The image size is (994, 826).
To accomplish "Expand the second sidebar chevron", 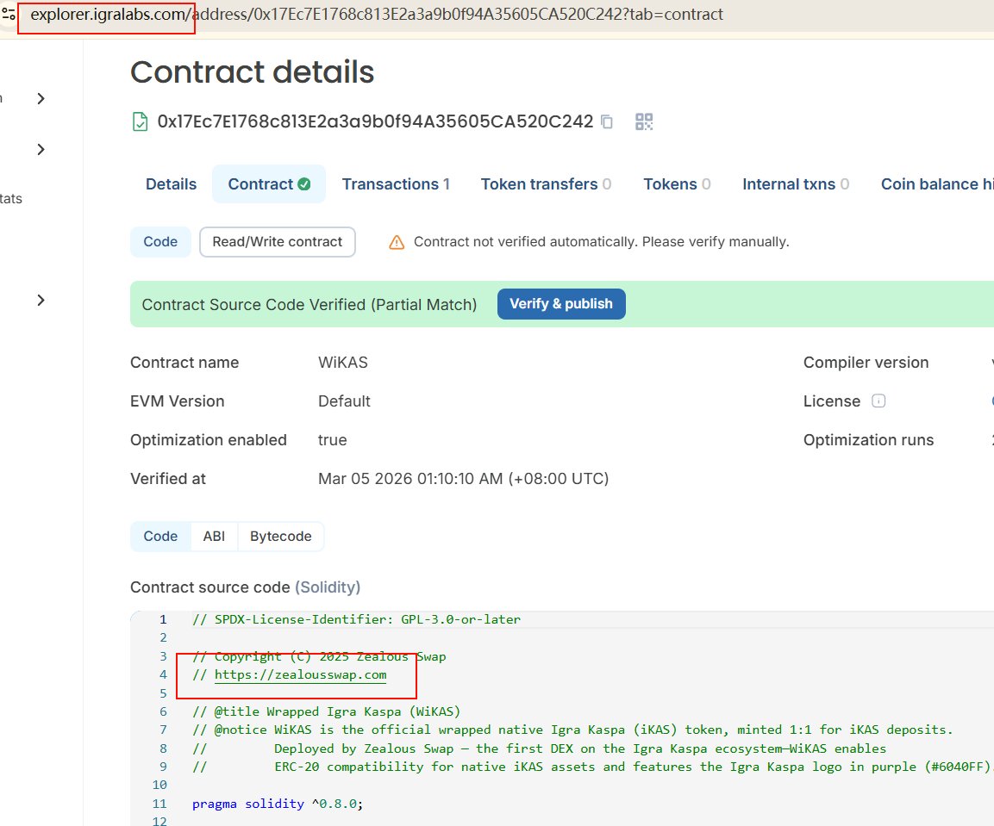I will [x=41, y=150].
